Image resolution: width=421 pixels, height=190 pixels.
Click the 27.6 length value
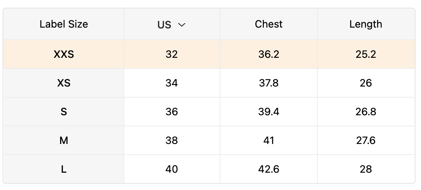(366, 141)
